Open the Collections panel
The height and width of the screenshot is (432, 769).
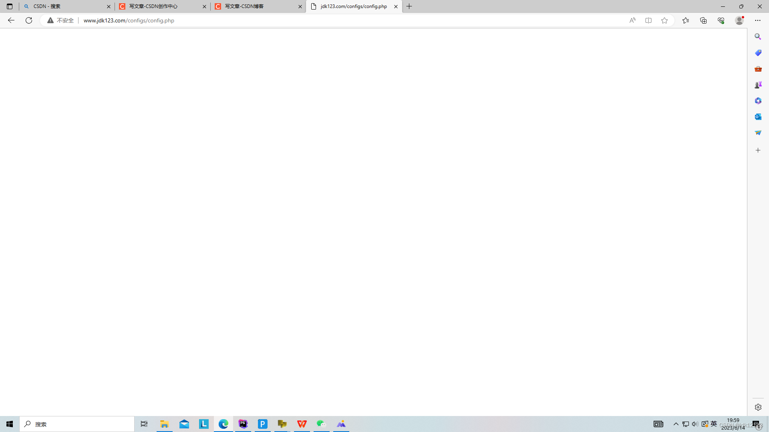703,20
